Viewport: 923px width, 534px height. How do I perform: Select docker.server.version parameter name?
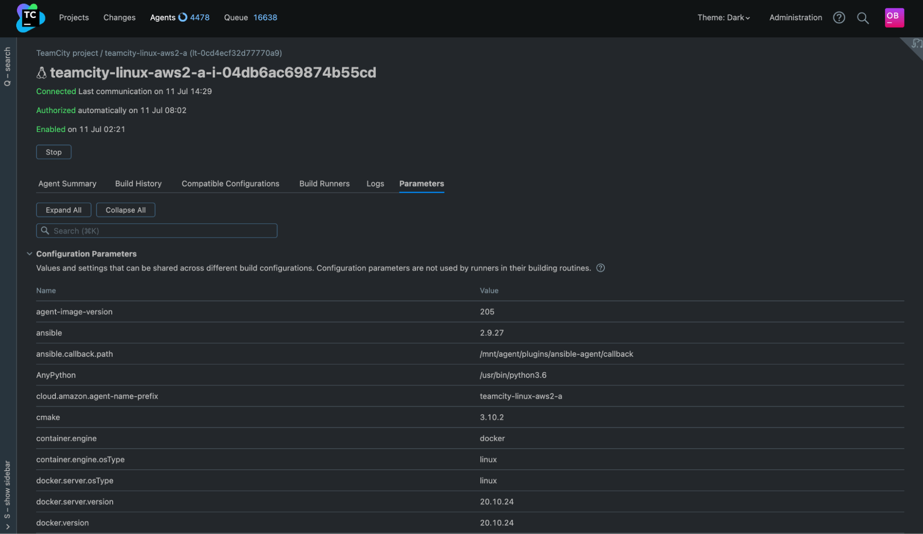click(75, 502)
